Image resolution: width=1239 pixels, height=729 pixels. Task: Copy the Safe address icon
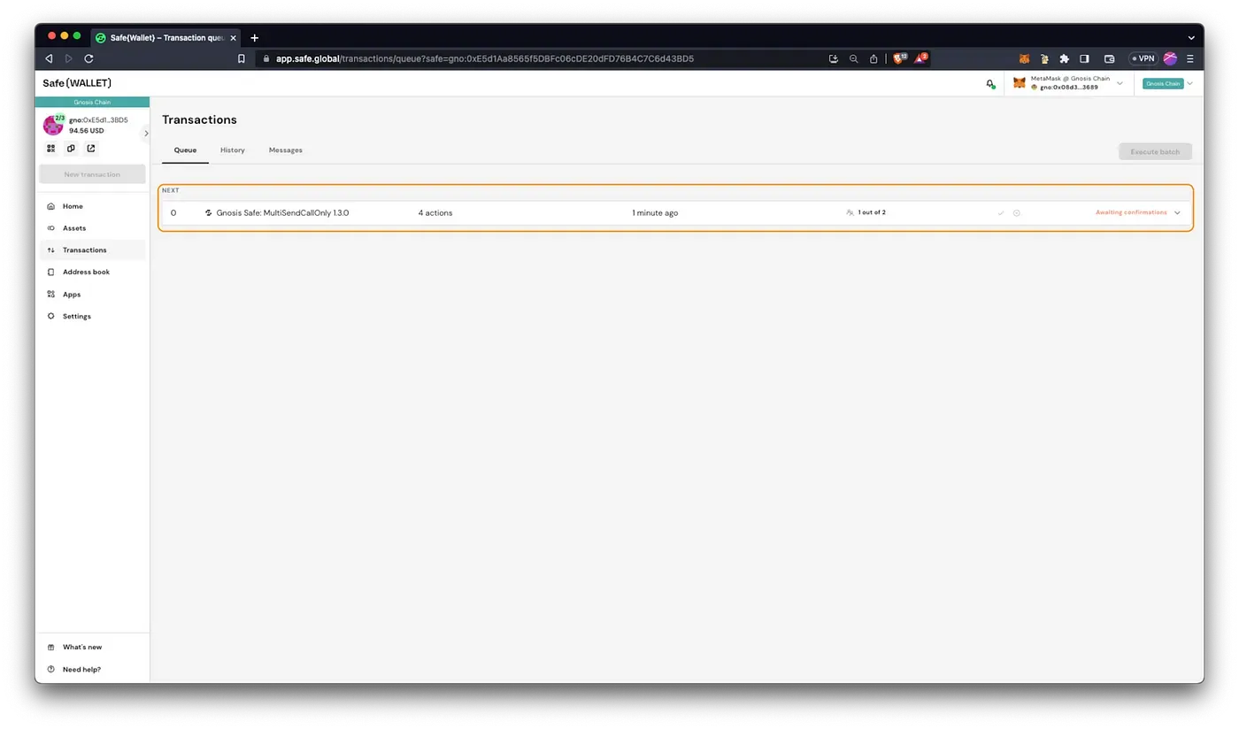click(71, 149)
